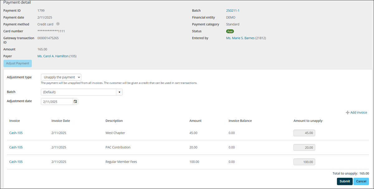Screen dimensions: 374x189
Task: Open Ms. Marie S. Barnes profile link
Action: (x=240, y=38)
